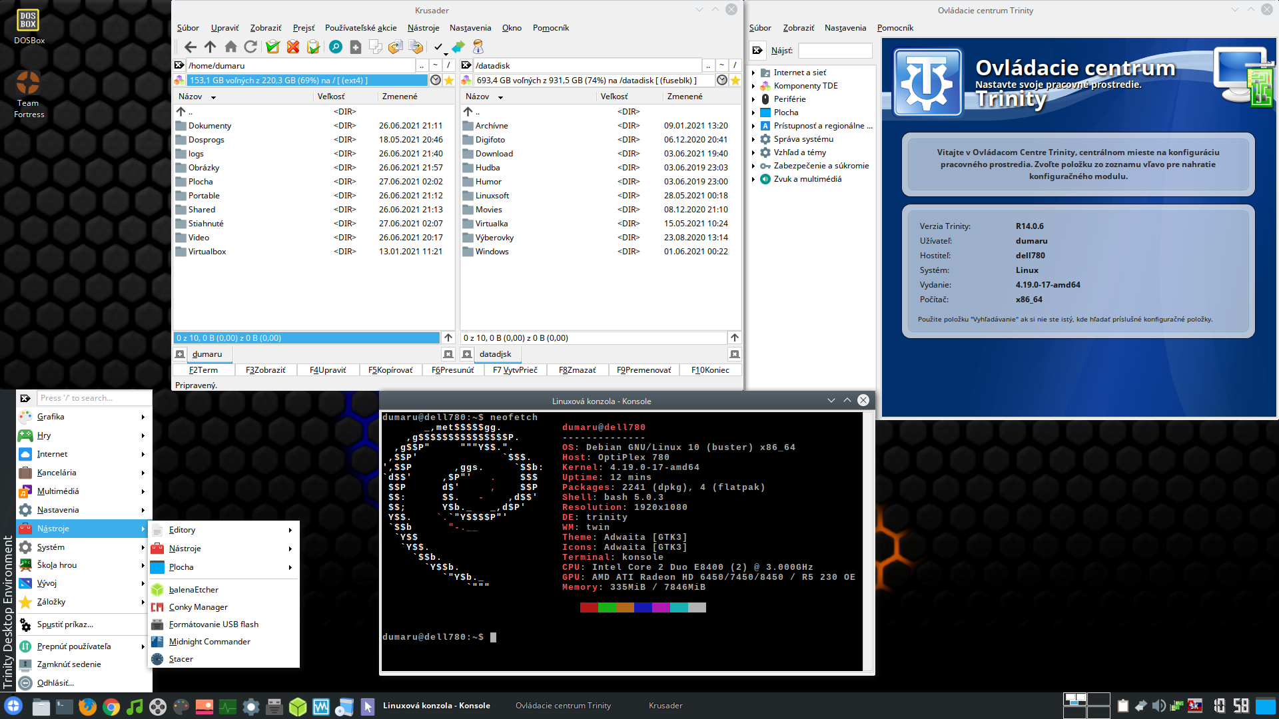Launch Firefox from the taskbar
1279x719 pixels.
point(87,706)
